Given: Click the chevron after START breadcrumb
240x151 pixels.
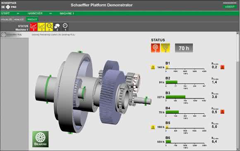Looking at the screenshot, I should click(18, 14).
